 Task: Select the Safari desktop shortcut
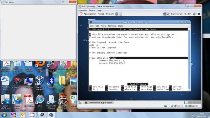click(x=40, y=101)
